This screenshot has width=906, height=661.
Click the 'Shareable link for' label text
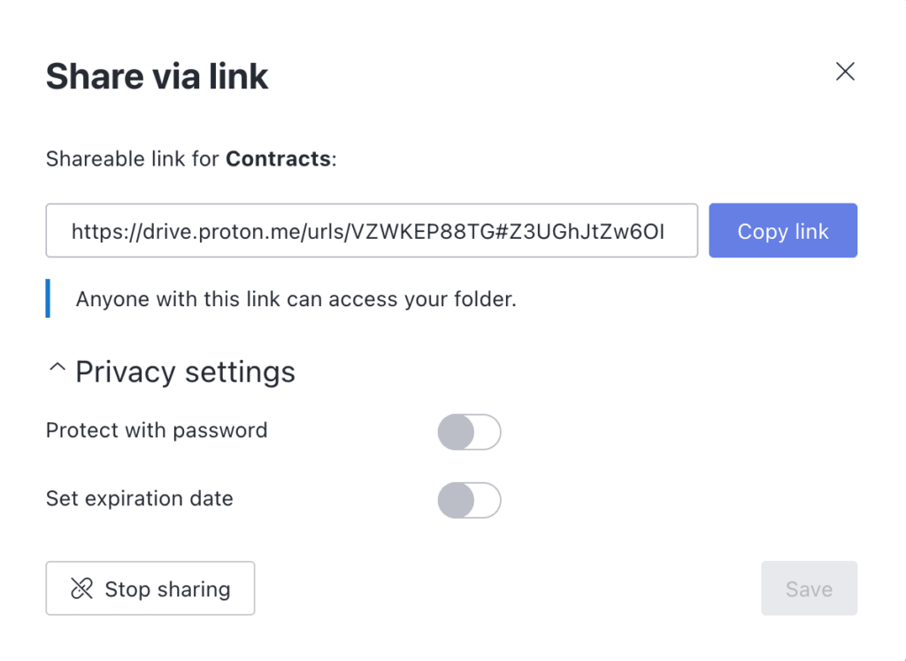(x=133, y=159)
